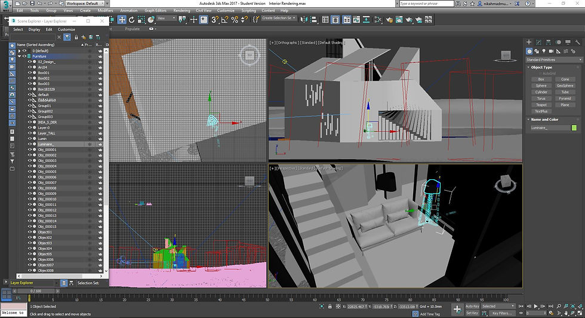Click the Luminaire_ object name field
The height and width of the screenshot is (318, 585).
pos(550,128)
